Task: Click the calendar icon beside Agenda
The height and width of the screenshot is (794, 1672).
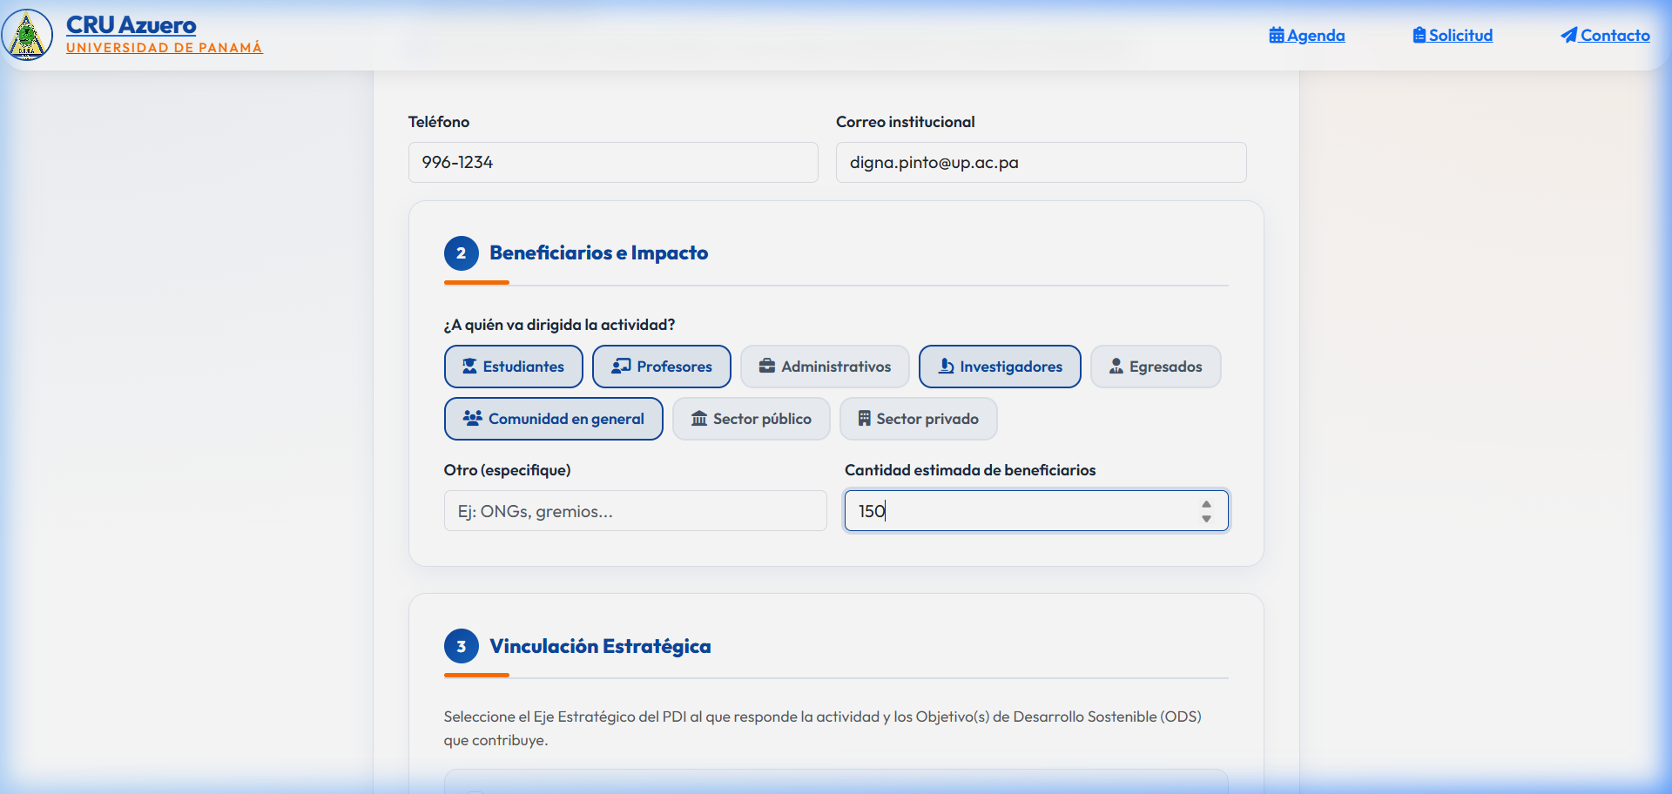Action: 1277,36
